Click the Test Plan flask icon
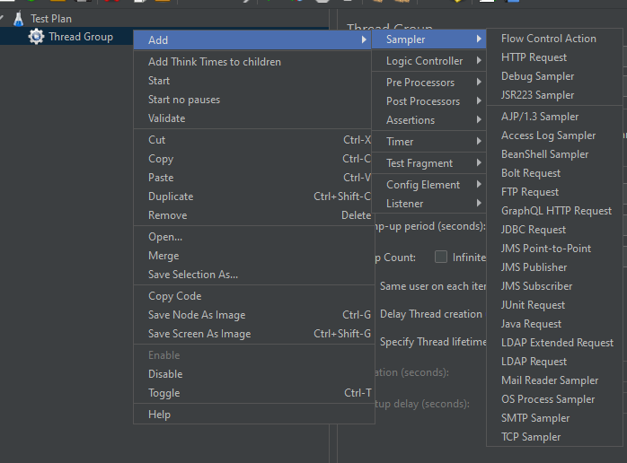The height and width of the screenshot is (463, 627). [18, 19]
